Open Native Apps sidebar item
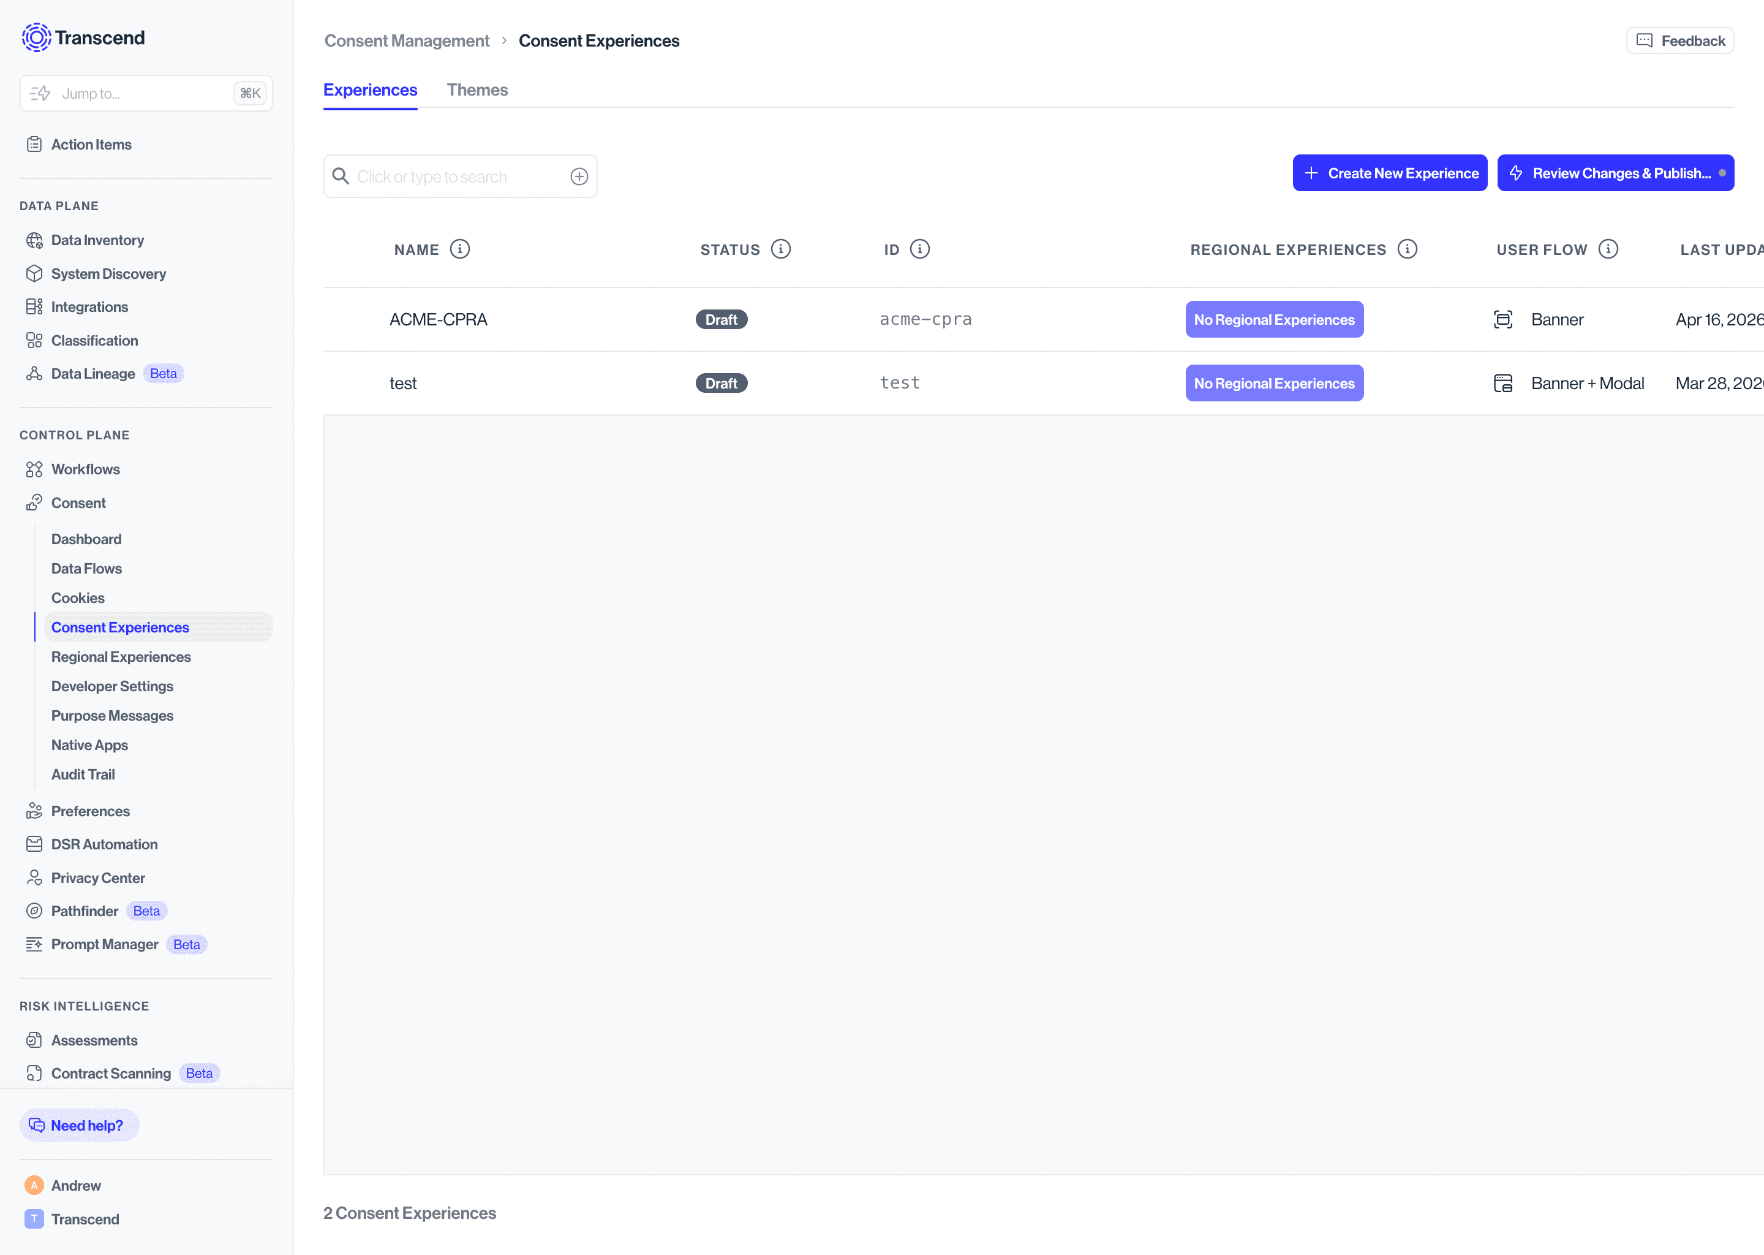The image size is (1764, 1255). 89,745
